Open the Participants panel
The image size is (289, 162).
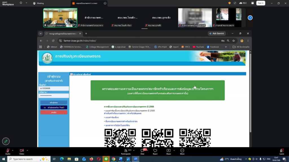[126, 152]
